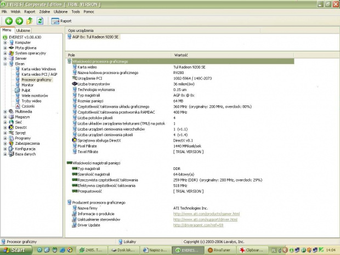This screenshot has width=340, height=255.
Task: Select Tryby wideo tree item
Action: [31, 101]
